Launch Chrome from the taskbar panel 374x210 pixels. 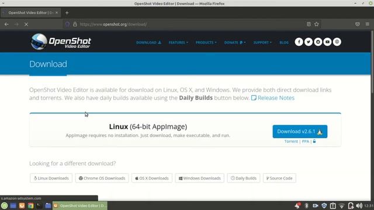click(x=30, y=206)
